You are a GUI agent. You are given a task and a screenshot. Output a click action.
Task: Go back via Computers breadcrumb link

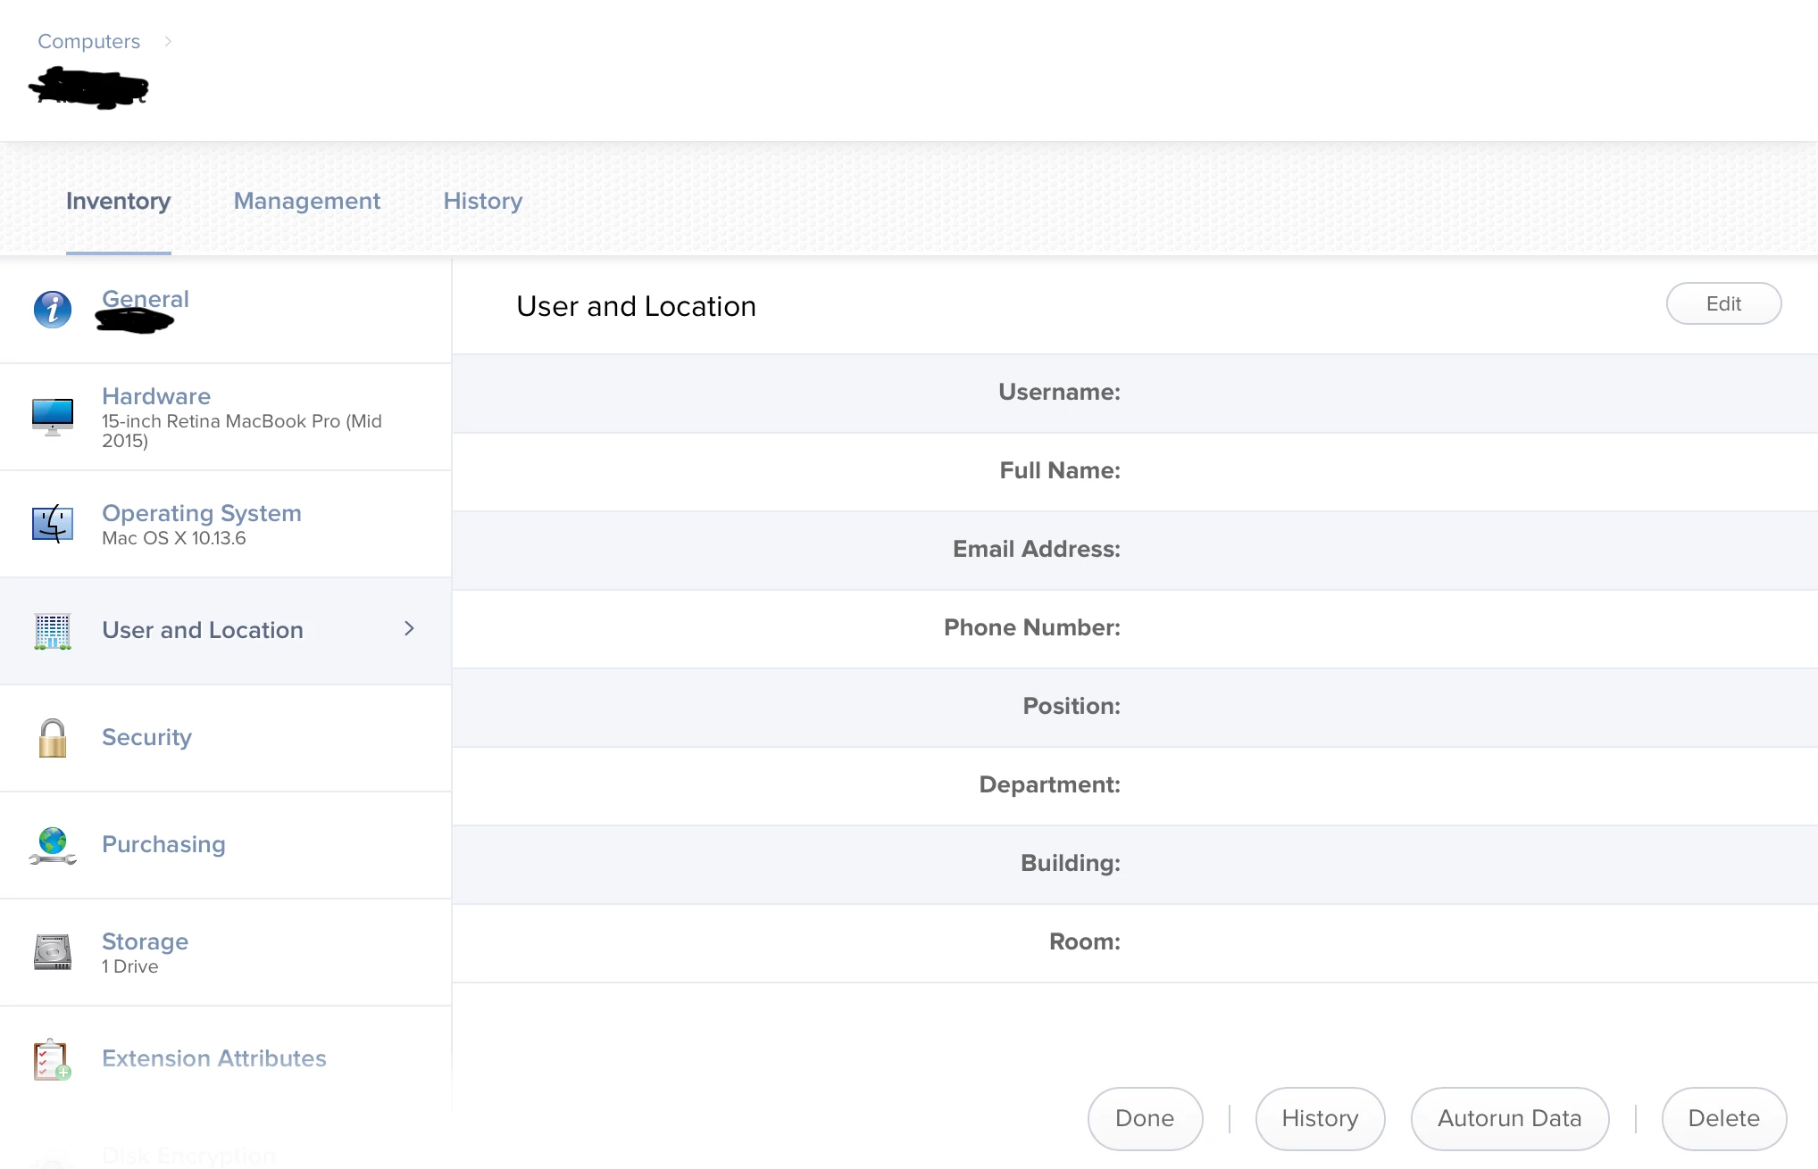click(x=88, y=41)
